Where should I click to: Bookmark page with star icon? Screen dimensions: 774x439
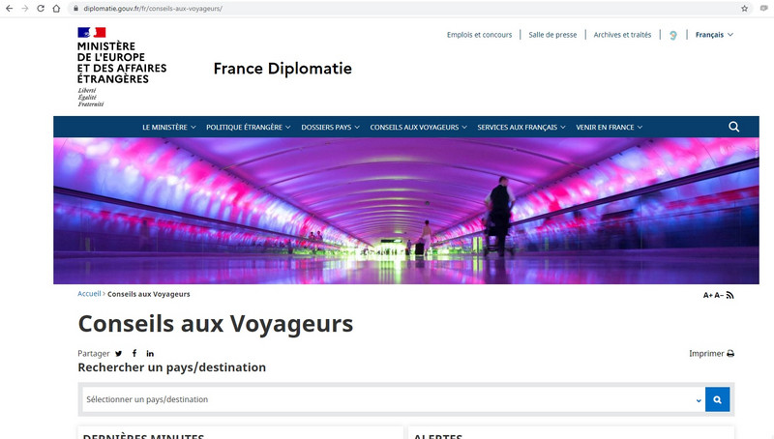pyautogui.click(x=744, y=9)
